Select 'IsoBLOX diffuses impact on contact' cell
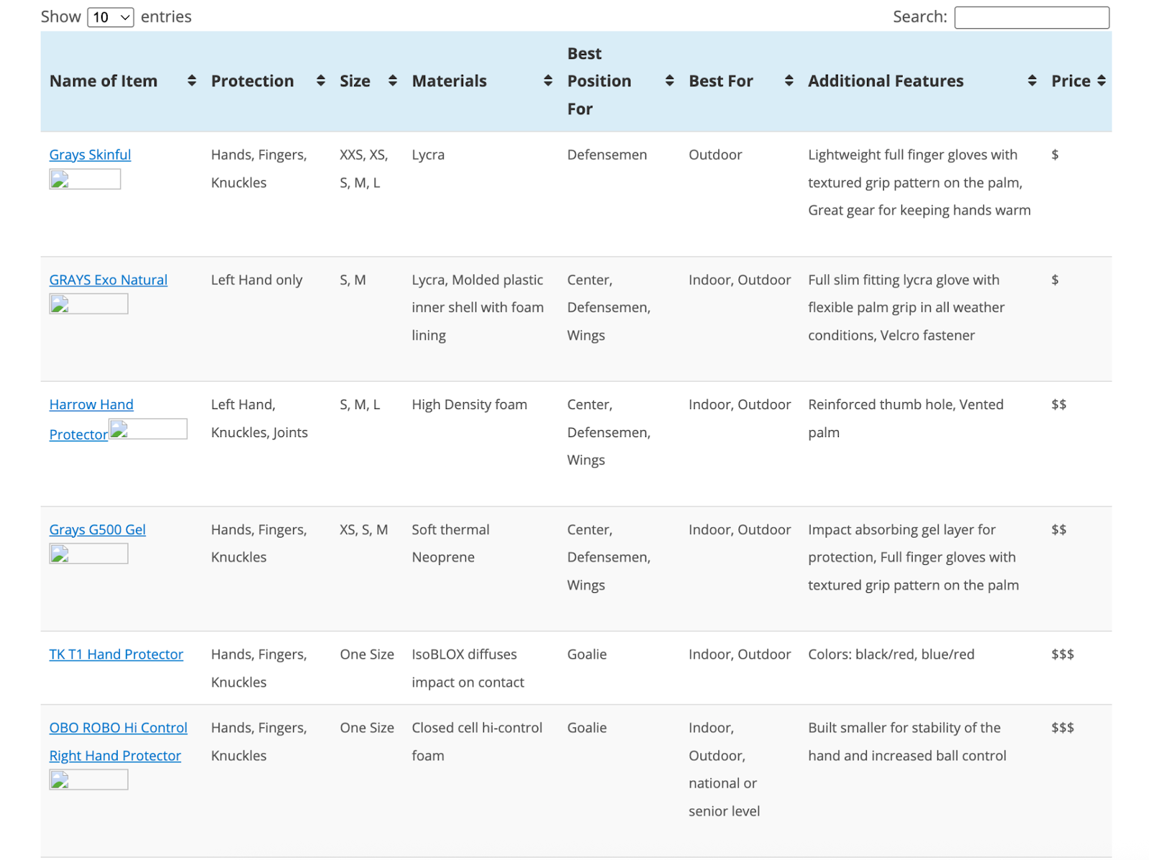 point(468,668)
